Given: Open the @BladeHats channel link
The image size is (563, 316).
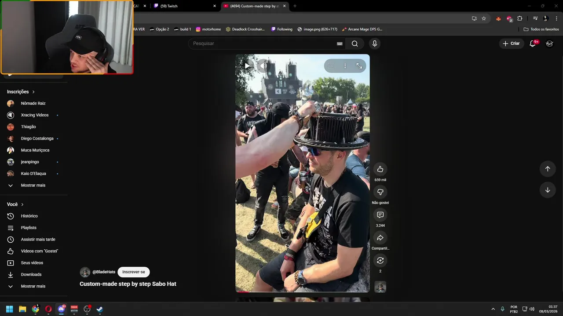Looking at the screenshot, I should [x=104, y=272].
